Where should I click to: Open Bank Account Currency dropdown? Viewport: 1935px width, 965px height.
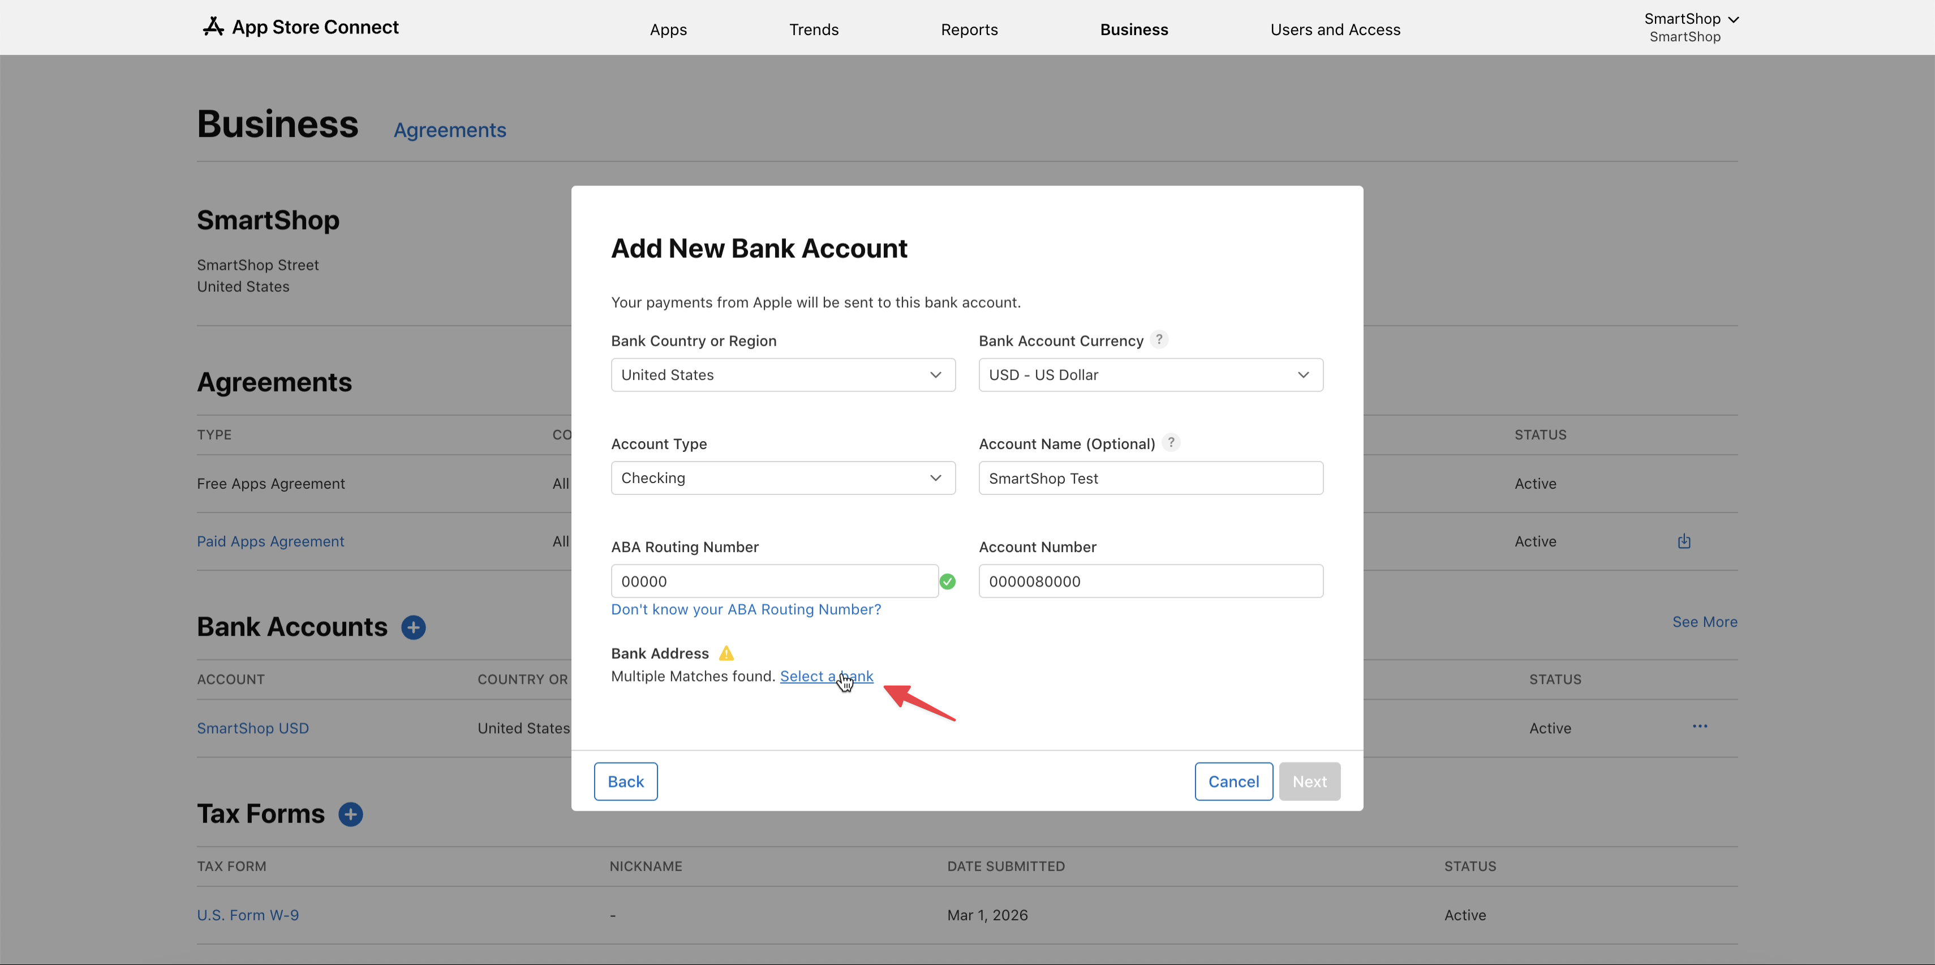pyautogui.click(x=1151, y=374)
